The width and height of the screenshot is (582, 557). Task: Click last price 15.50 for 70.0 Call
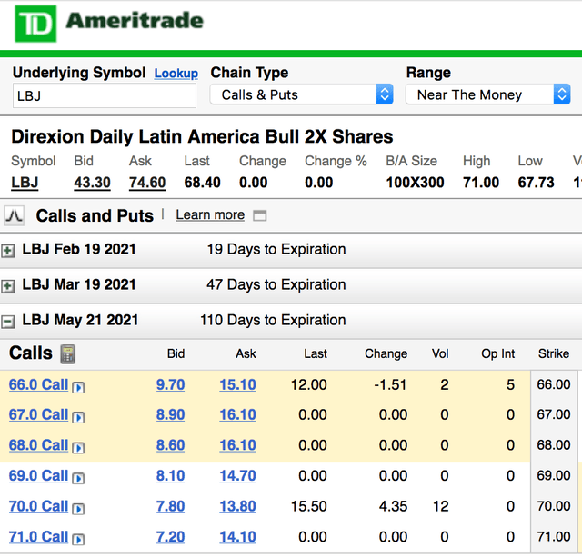308,506
